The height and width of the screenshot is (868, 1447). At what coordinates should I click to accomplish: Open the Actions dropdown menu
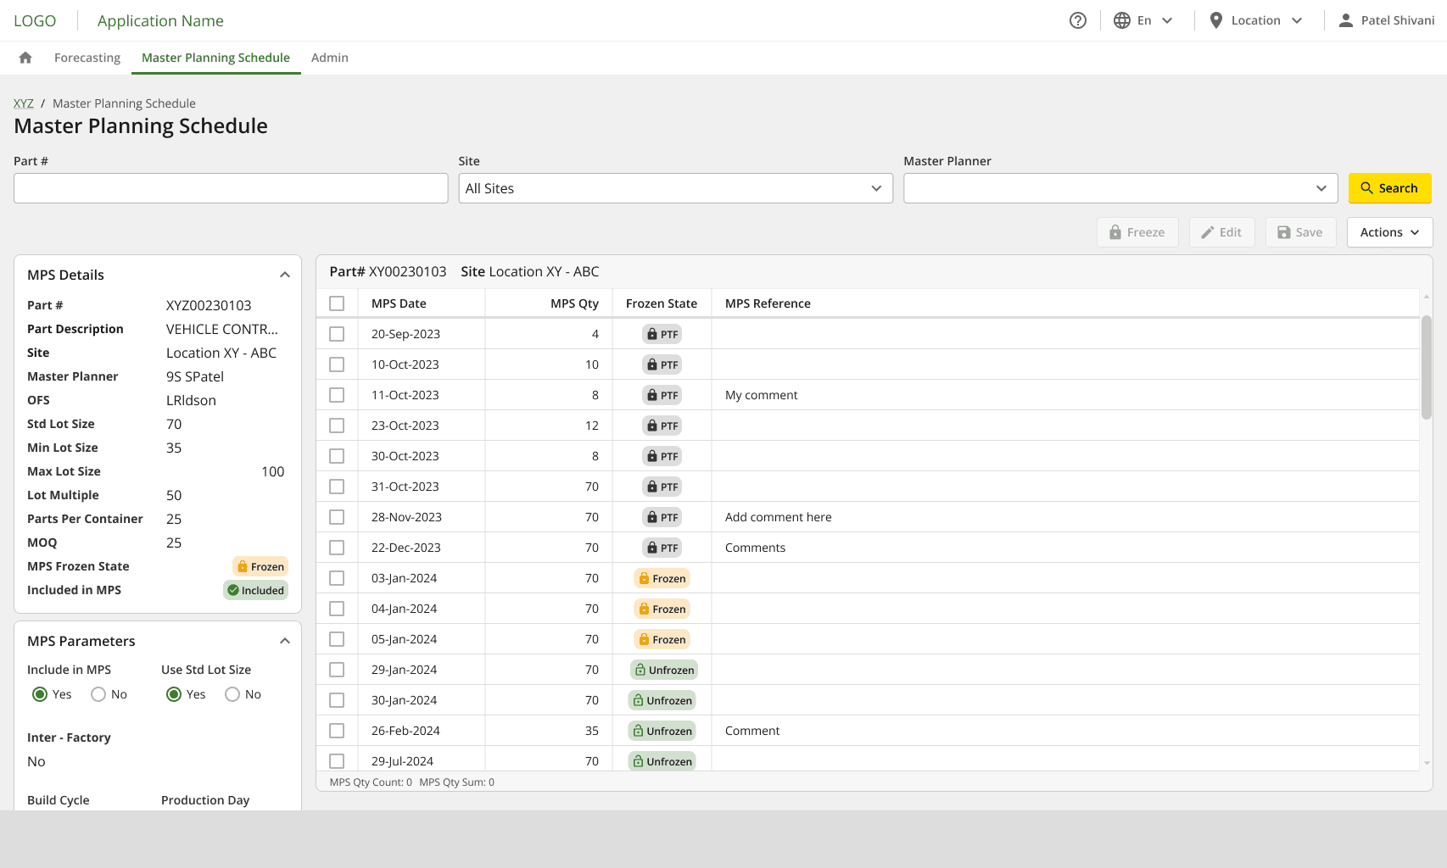tap(1389, 232)
